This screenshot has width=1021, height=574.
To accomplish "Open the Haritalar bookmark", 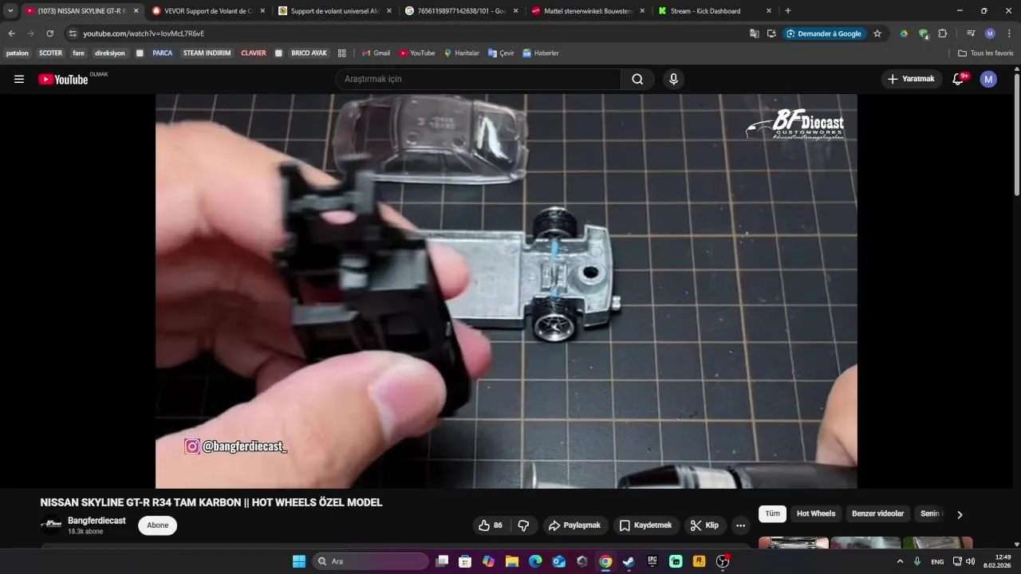I will [x=461, y=53].
